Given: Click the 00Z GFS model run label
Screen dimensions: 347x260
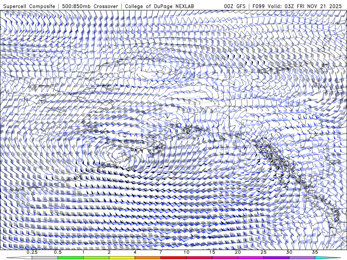Looking at the screenshot, I should [235, 6].
